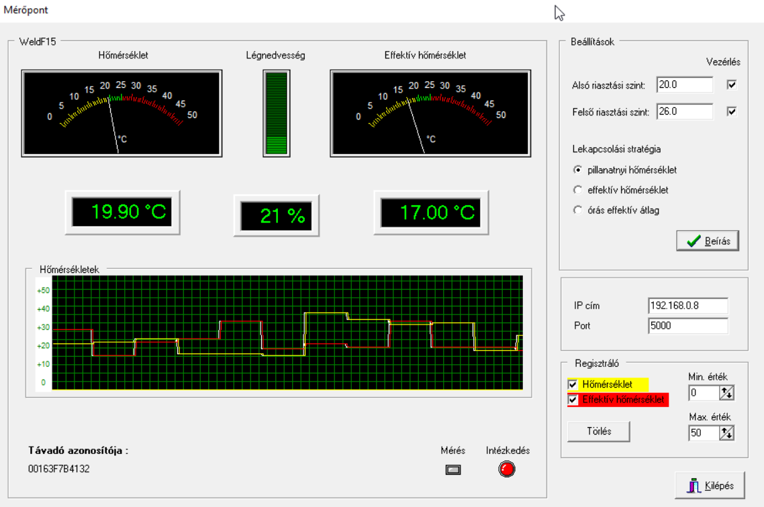Click the Max. érték spinner arrows
The height and width of the screenshot is (507, 764).
tap(726, 433)
